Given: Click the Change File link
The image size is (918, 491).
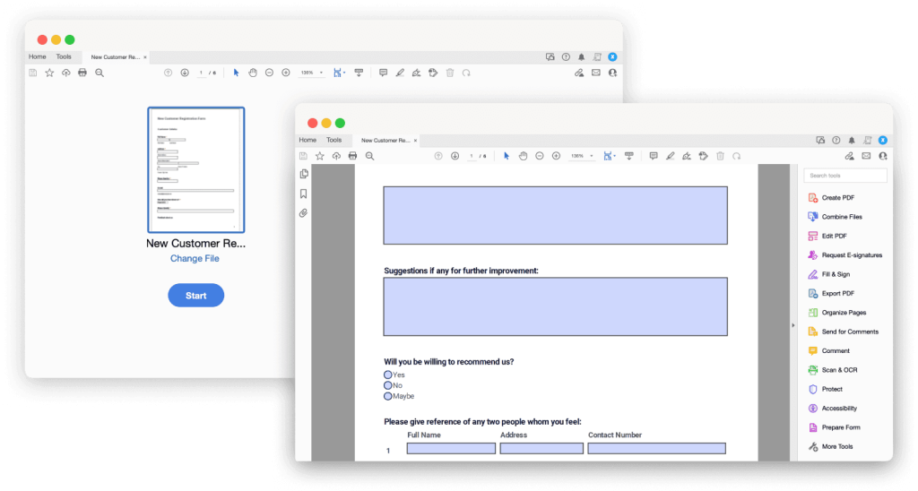Looking at the screenshot, I should 195,259.
